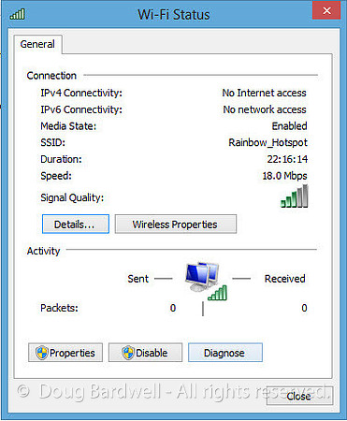Image resolution: width=347 pixels, height=421 pixels.
Task: Click the SSID label
Action: tap(52, 142)
